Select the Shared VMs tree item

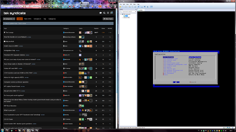pos(127,18)
